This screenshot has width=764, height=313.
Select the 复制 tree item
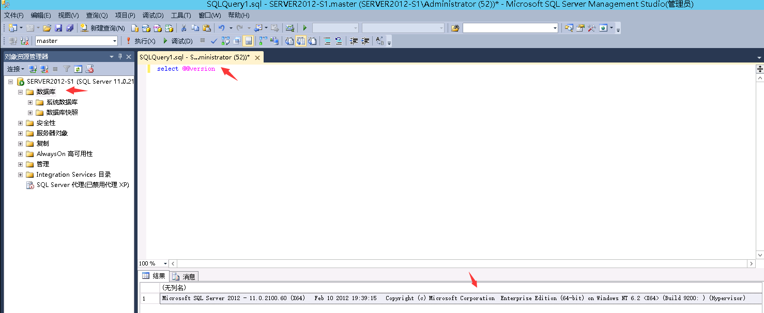point(42,144)
